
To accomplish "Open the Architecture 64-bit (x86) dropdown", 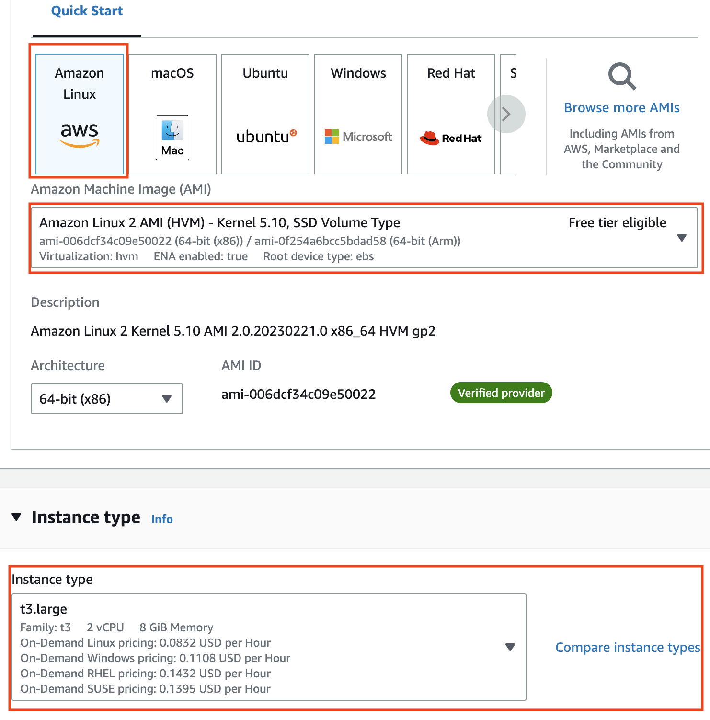I will point(106,399).
